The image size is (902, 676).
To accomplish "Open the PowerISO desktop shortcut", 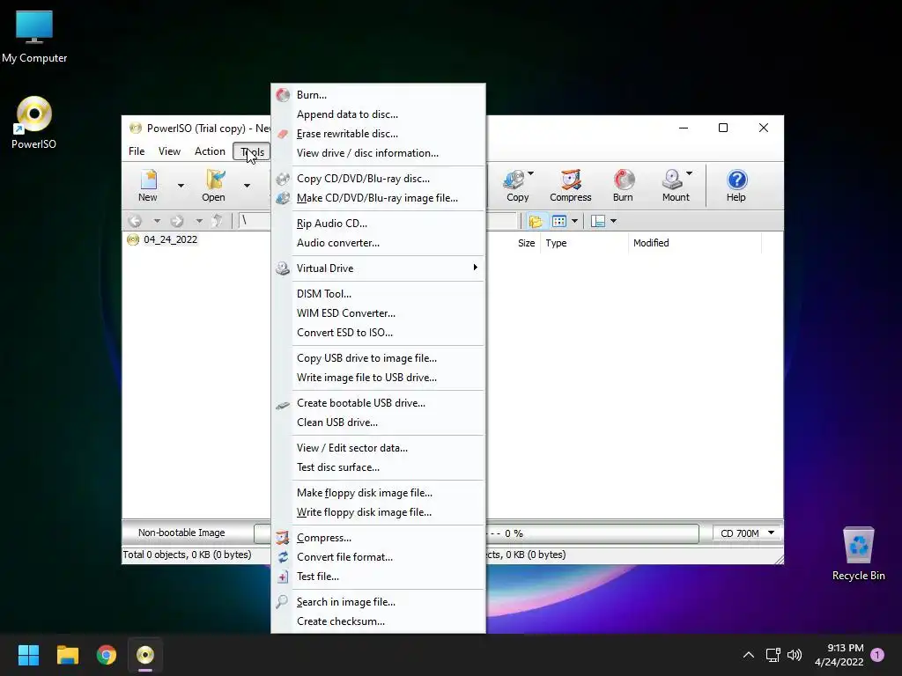I will pos(34,122).
